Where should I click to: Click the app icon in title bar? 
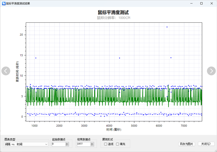coord(4,4)
